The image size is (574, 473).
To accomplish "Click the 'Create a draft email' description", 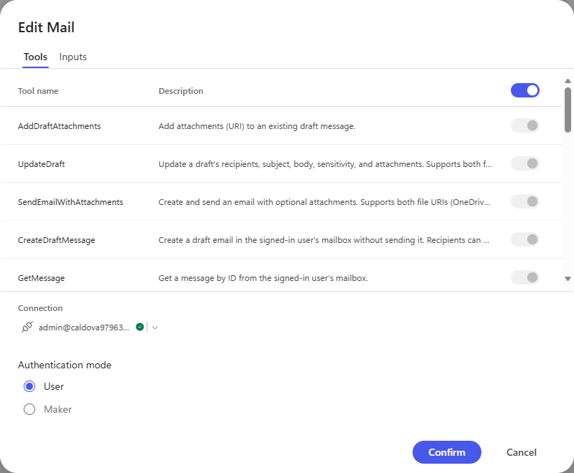I will click(x=324, y=240).
